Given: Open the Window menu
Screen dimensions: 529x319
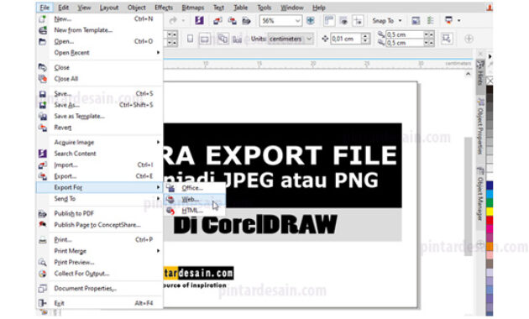Looking at the screenshot, I should point(292,8).
